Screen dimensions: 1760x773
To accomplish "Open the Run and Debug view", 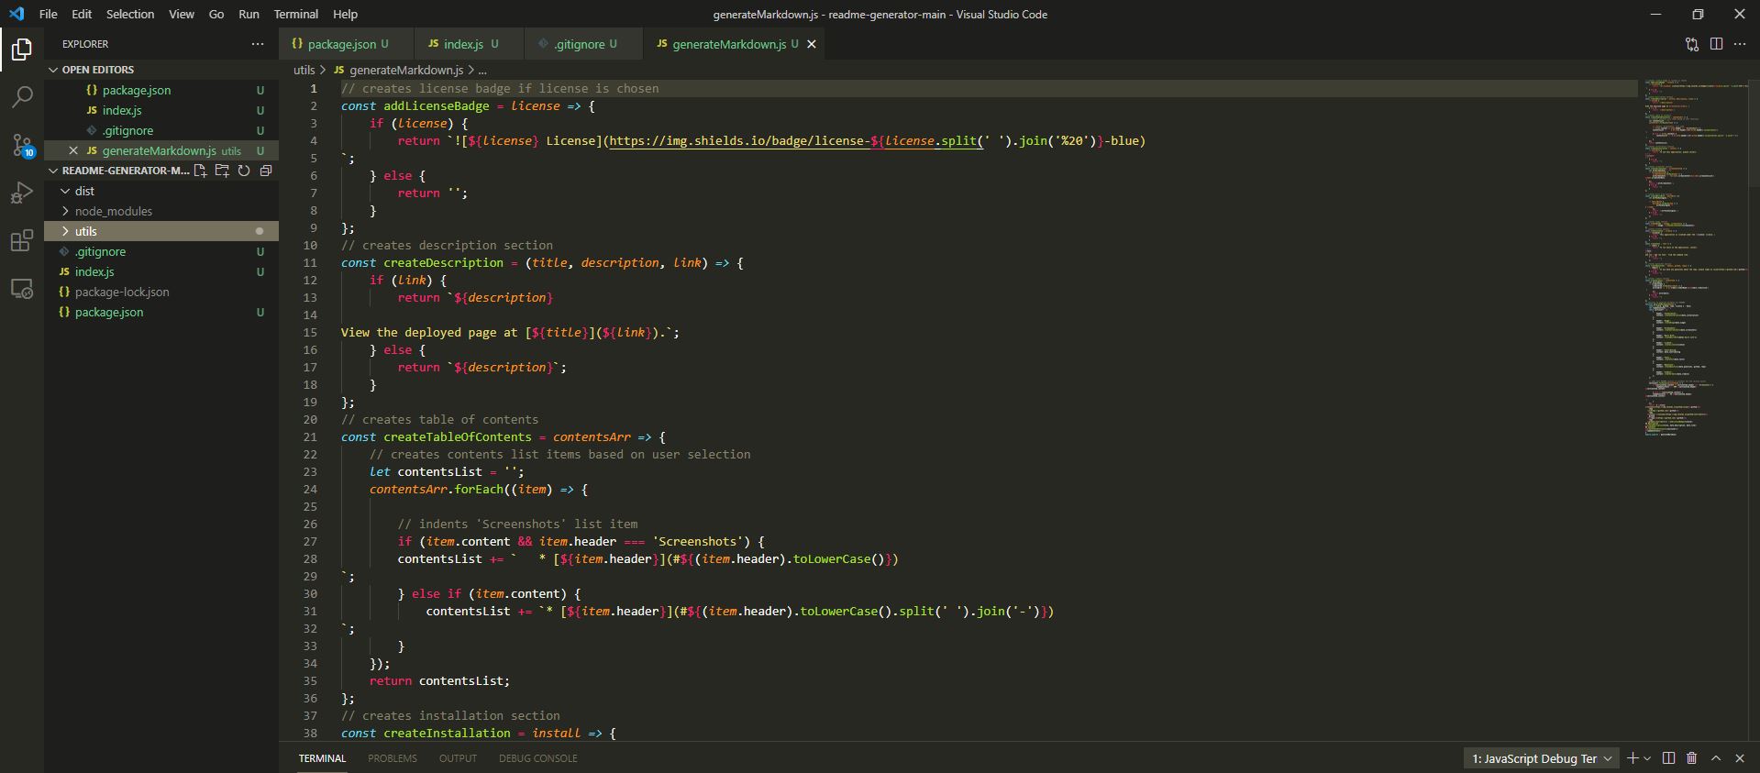I will (x=22, y=193).
